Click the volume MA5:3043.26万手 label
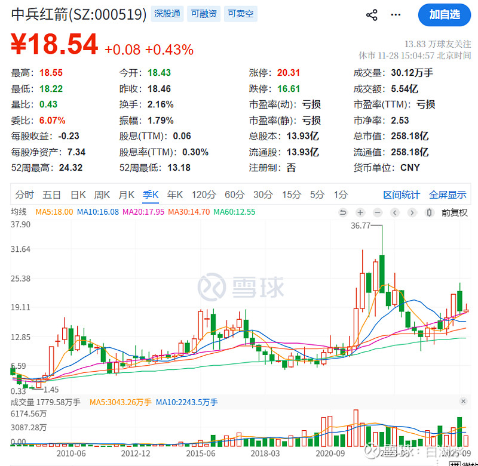 tap(121, 402)
